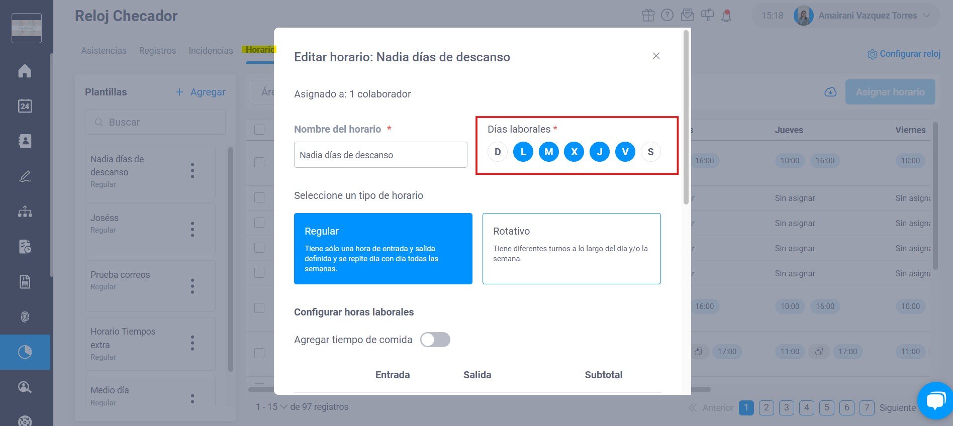Open the gift box icon
This screenshot has width=953, height=426.
click(648, 16)
